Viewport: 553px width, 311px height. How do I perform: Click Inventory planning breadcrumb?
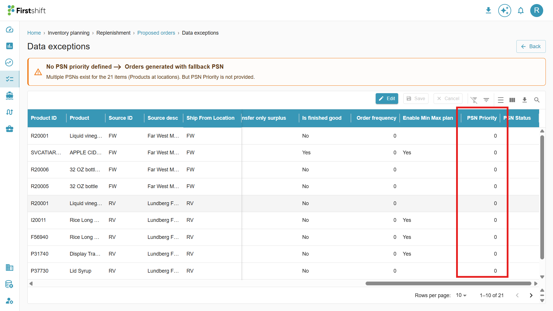69,33
